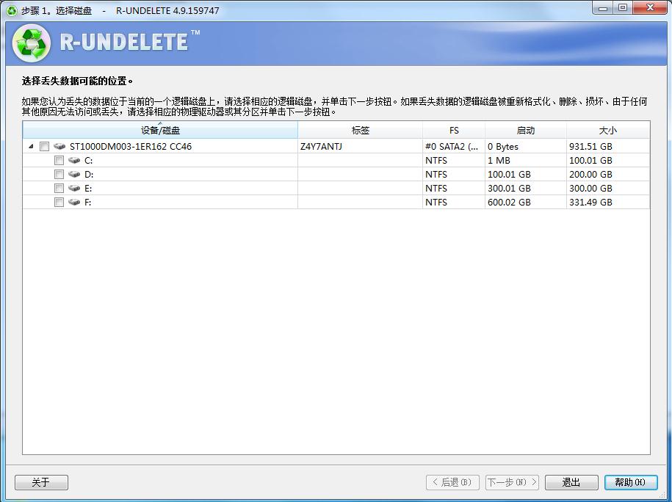Viewport: 672px width, 502px height.
Task: Click the title bar application icon
Action: pos(11,10)
